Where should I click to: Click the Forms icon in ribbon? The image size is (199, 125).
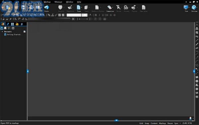(x=79, y=8)
